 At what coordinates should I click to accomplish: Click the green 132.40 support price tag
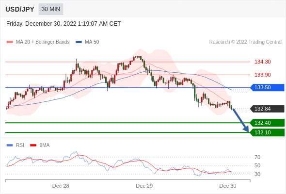tap(267, 123)
